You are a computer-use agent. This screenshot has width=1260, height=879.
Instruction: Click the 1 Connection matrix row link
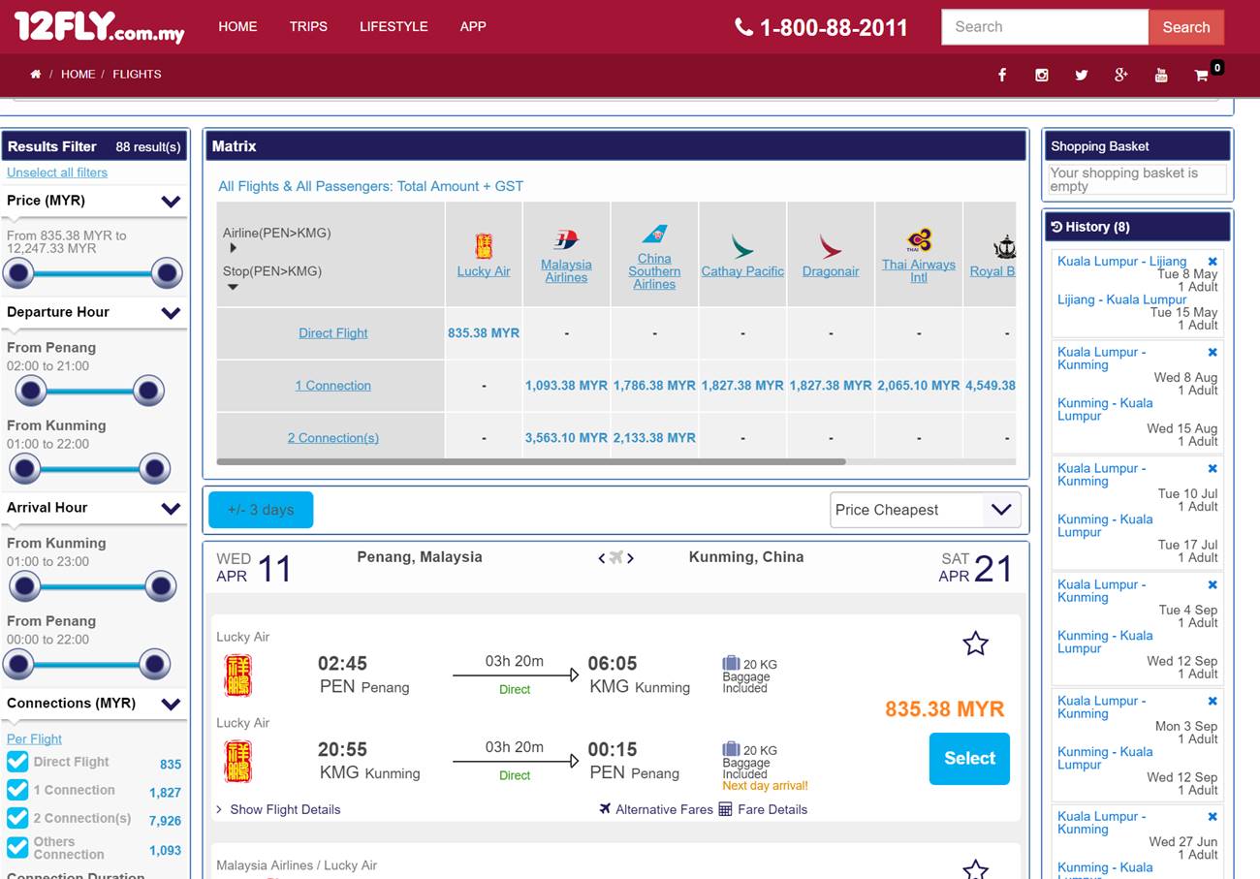click(333, 385)
